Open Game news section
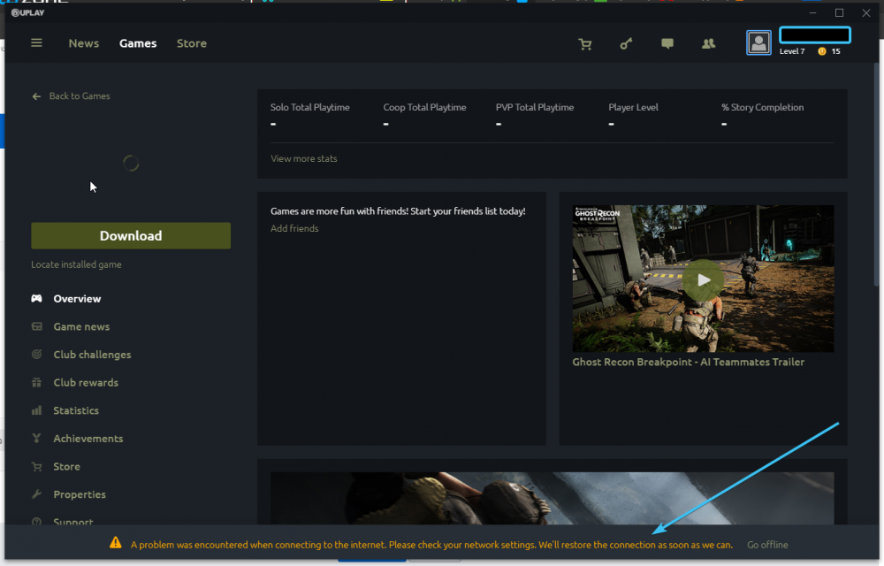The height and width of the screenshot is (566, 884). point(81,326)
